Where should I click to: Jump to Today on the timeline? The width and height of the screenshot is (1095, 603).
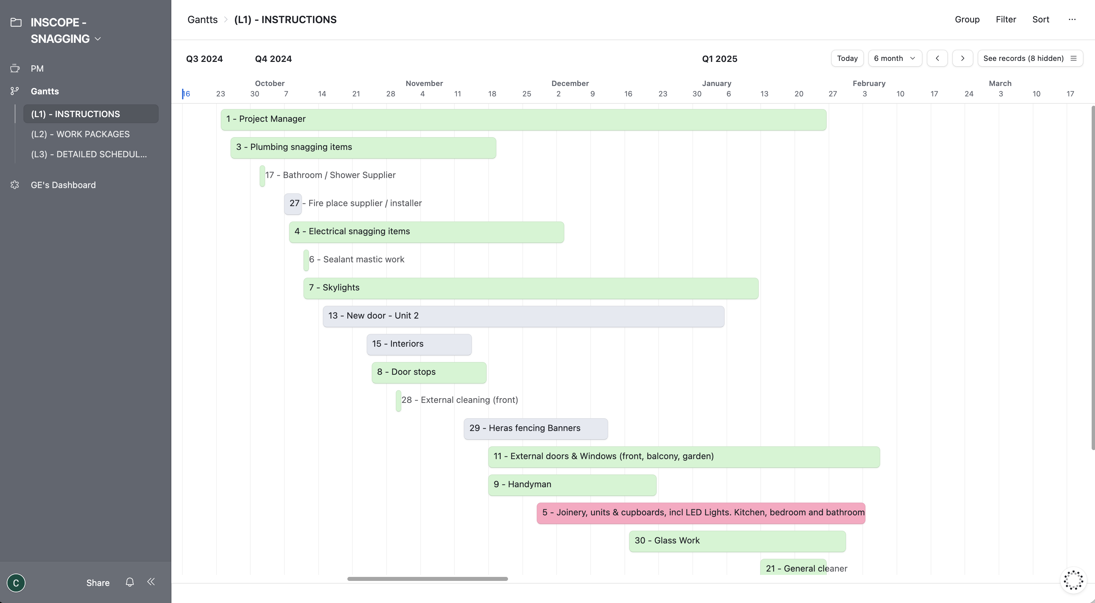click(847, 58)
